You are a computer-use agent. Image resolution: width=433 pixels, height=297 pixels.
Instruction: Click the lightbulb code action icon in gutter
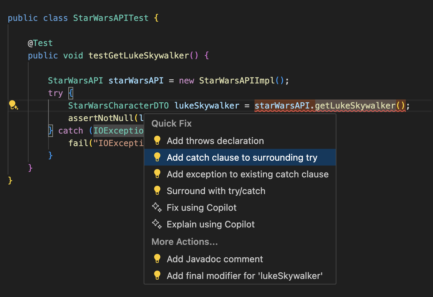coord(13,105)
